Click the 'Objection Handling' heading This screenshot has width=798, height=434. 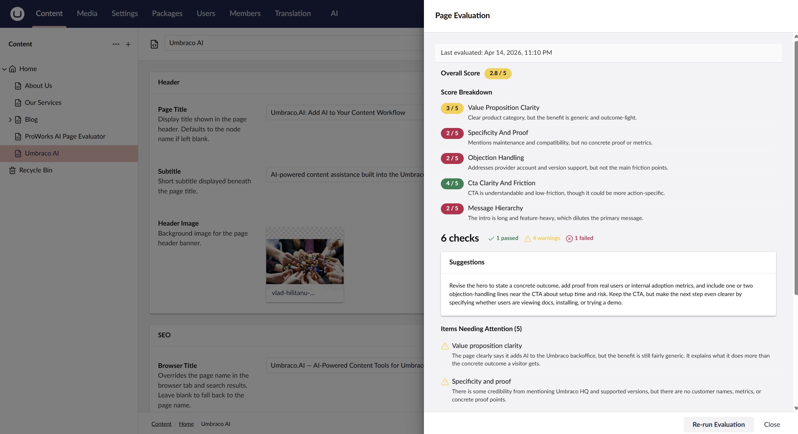tap(496, 158)
